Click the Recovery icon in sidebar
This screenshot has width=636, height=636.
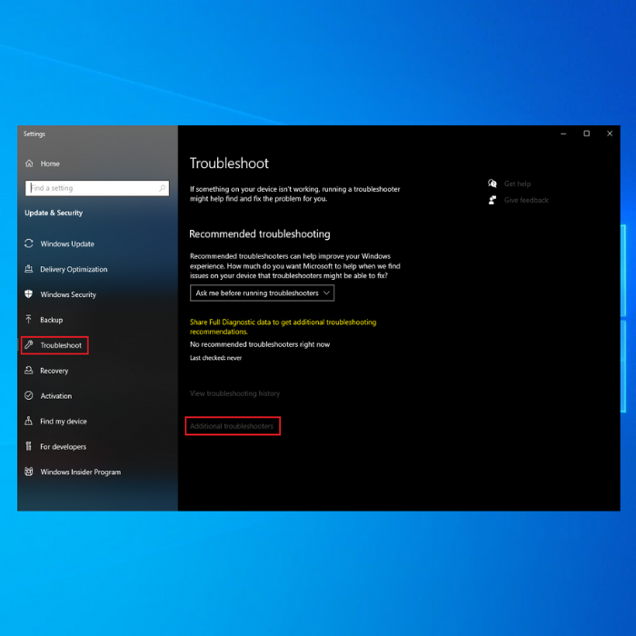click(29, 371)
